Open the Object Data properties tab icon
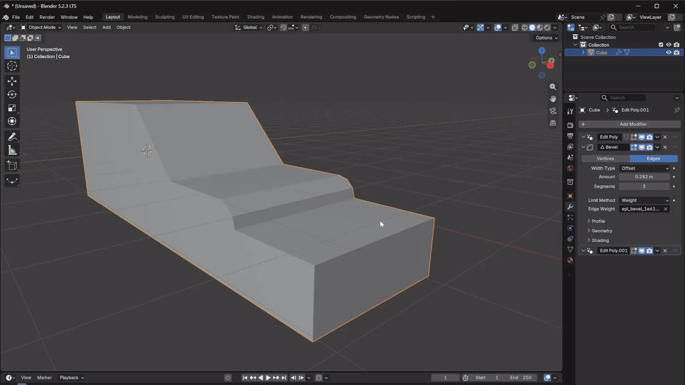The image size is (685, 385). click(570, 249)
